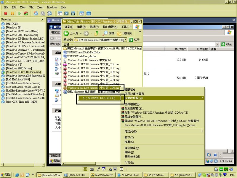Select file SBS2003InstallGuid-Part2.doc
Image resolution: width=237 pixels, height=178 pixels.
click(84, 53)
